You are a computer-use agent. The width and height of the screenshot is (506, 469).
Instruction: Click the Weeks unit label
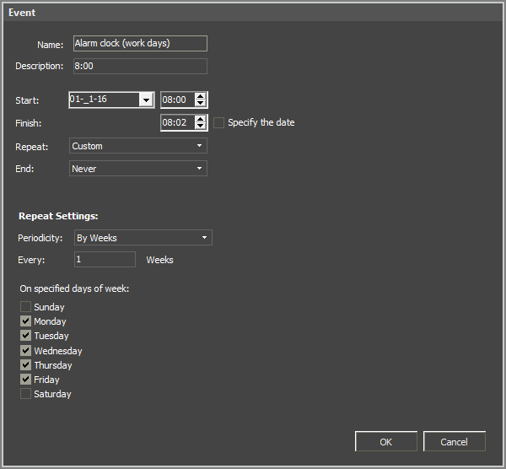(159, 260)
